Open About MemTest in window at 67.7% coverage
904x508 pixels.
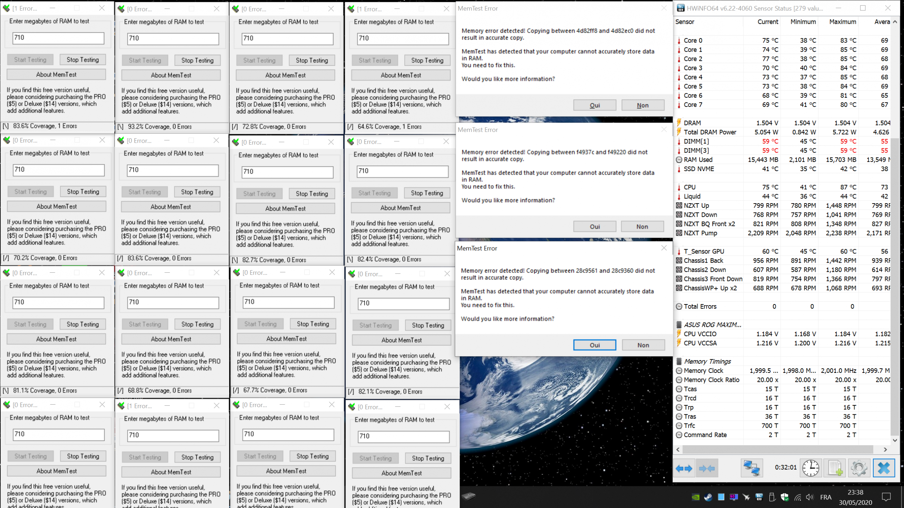tap(286, 339)
